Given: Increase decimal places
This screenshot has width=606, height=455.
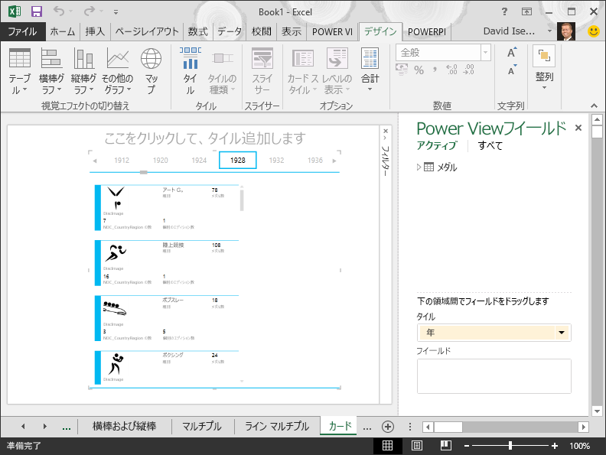Looking at the screenshot, I should click(451, 70).
